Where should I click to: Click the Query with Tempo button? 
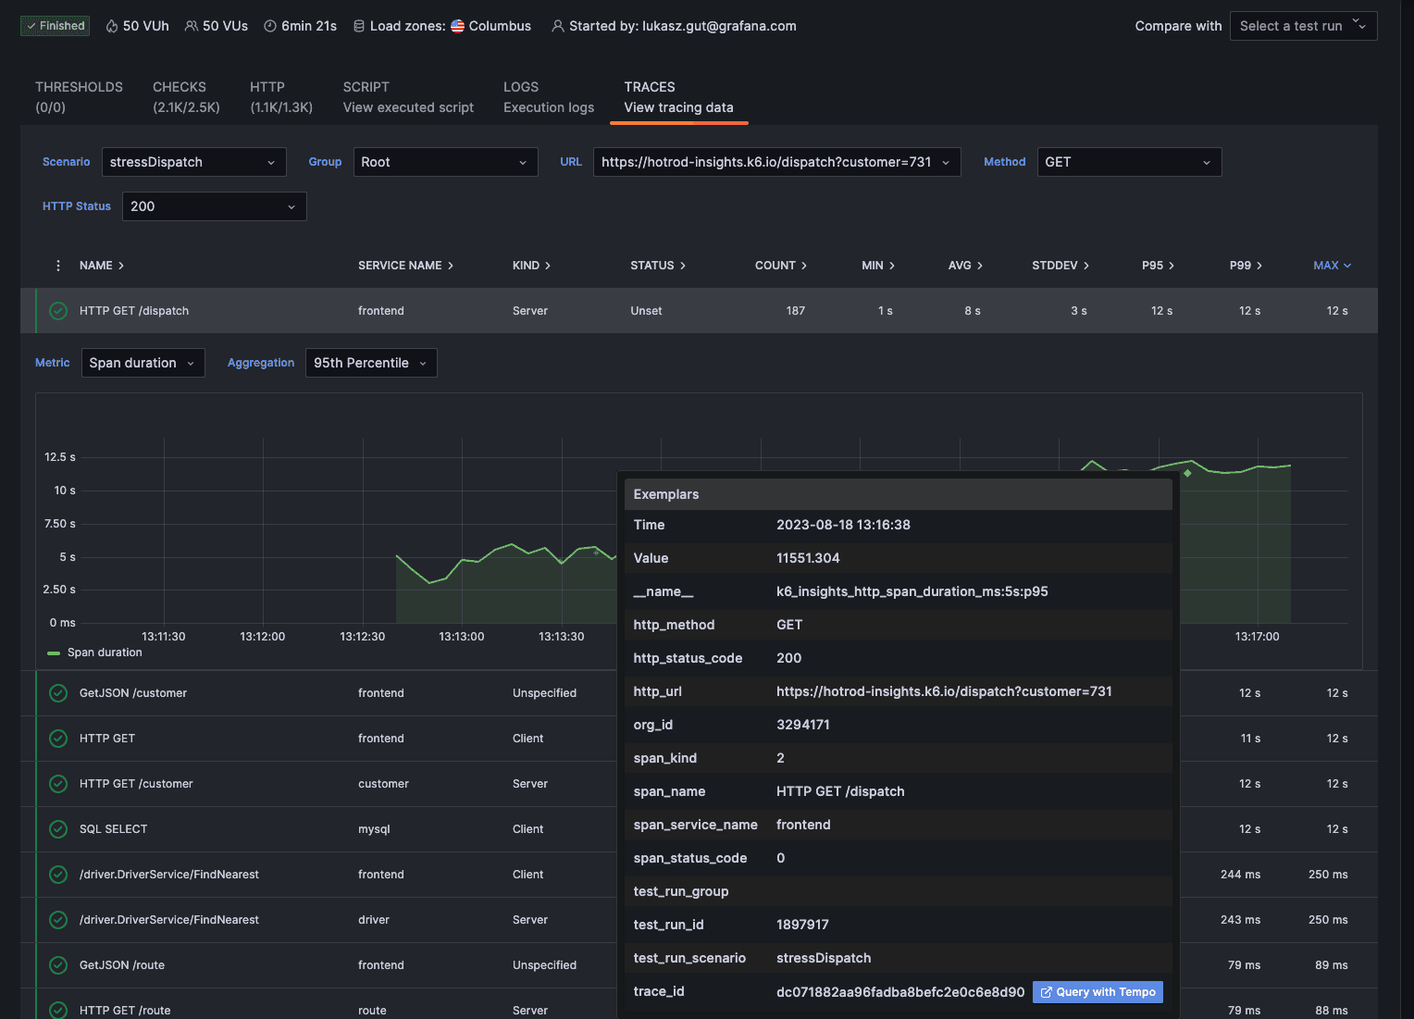(x=1098, y=991)
